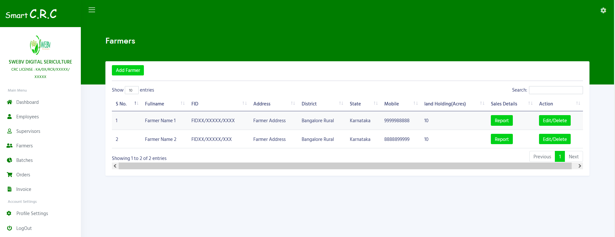Open Profile Settings in the sidebar
Image resolution: width=615 pixels, height=237 pixels.
coord(32,213)
